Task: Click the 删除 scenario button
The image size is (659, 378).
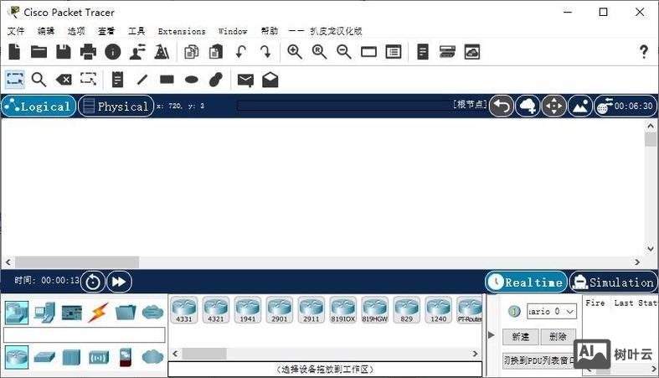Action: (x=558, y=336)
